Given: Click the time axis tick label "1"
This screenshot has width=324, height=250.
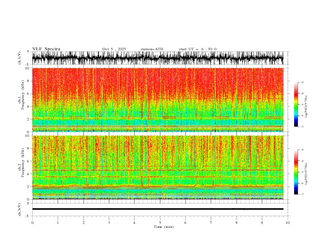Looking at the screenshot, I should 58,223.
